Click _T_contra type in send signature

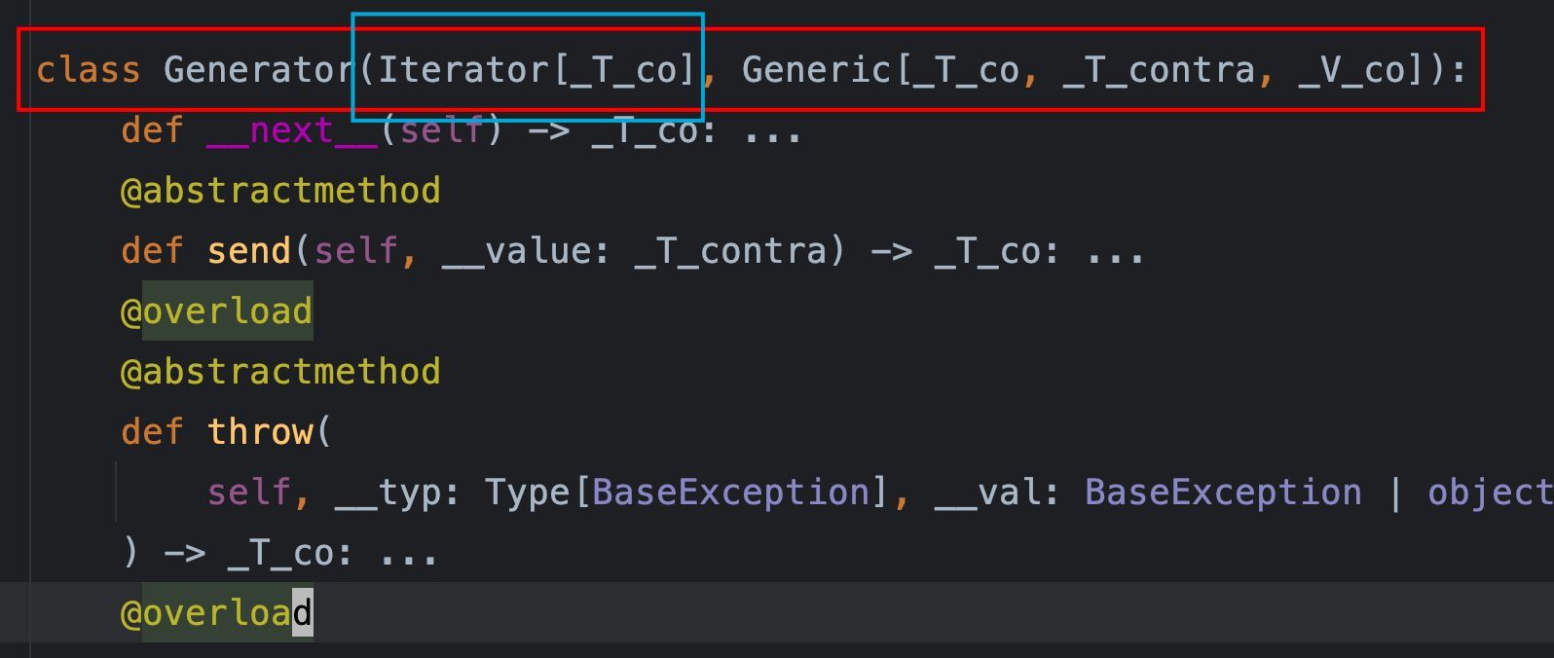click(x=730, y=251)
